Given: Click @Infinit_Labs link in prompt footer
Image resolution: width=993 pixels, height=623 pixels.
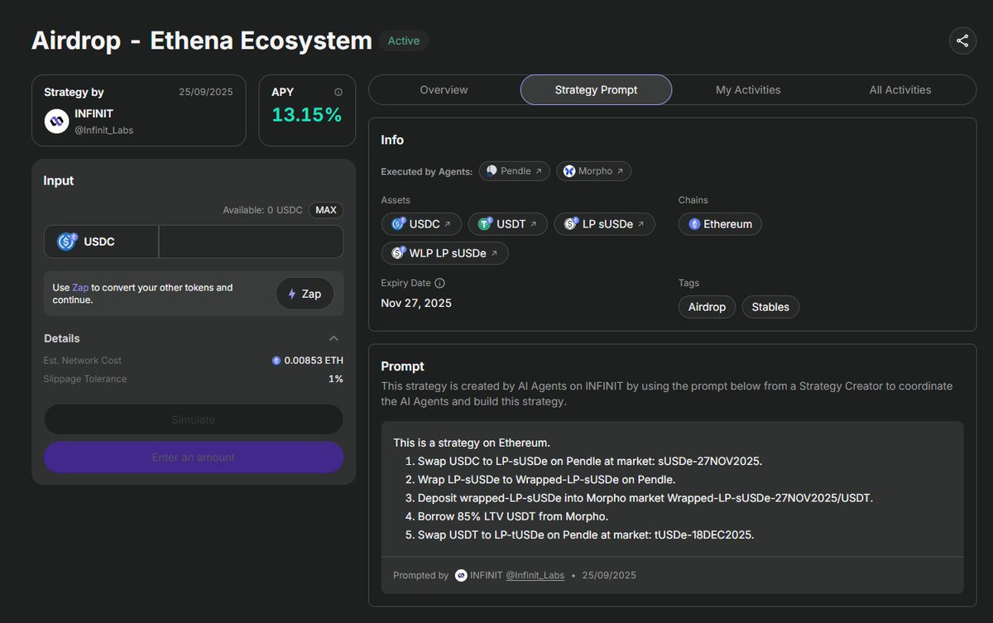Looking at the screenshot, I should (535, 575).
